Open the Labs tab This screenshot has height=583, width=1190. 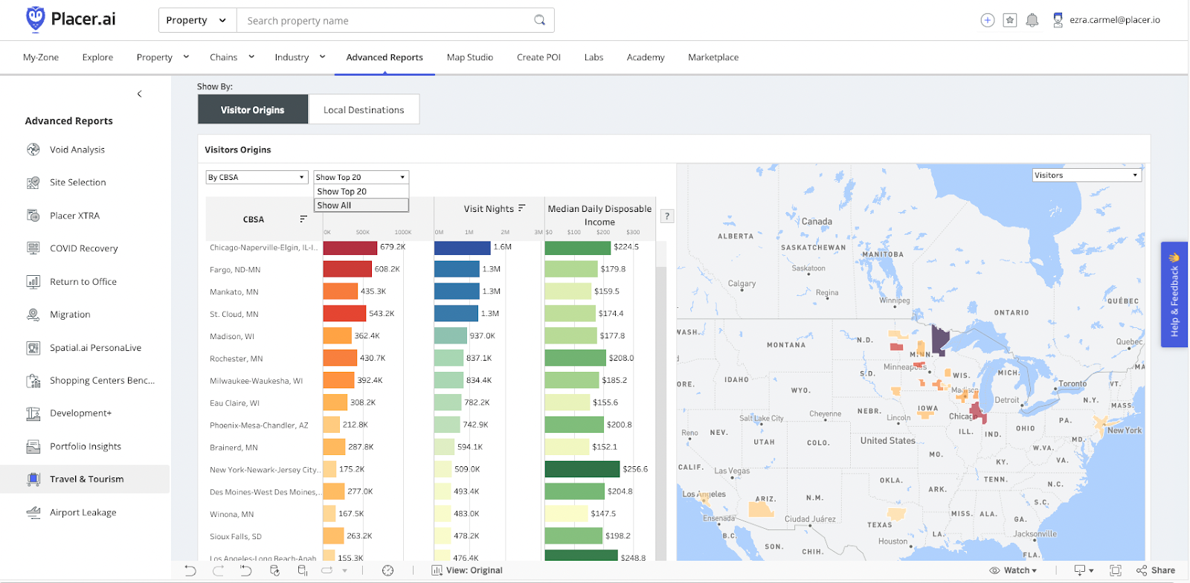[594, 57]
